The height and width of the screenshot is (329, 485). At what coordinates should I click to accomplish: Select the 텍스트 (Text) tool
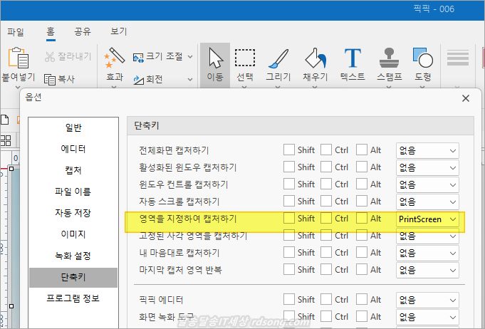[x=353, y=63]
